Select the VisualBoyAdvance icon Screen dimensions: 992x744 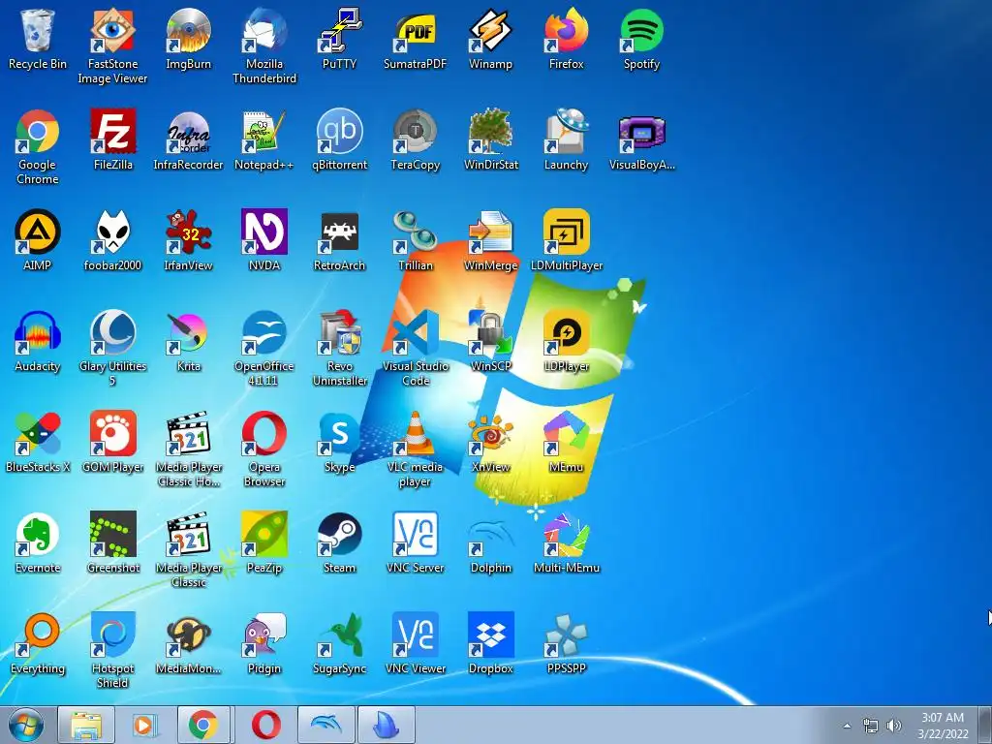[641, 132]
